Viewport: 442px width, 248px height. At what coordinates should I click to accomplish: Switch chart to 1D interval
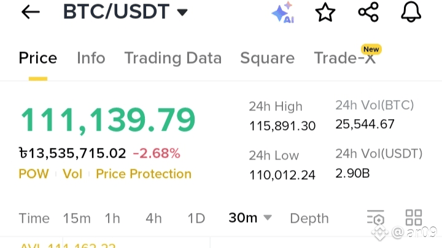click(196, 219)
